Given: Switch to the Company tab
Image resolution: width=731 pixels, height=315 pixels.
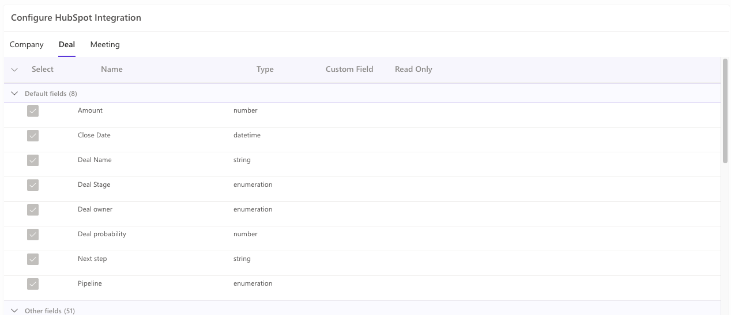Looking at the screenshot, I should pyautogui.click(x=27, y=44).
